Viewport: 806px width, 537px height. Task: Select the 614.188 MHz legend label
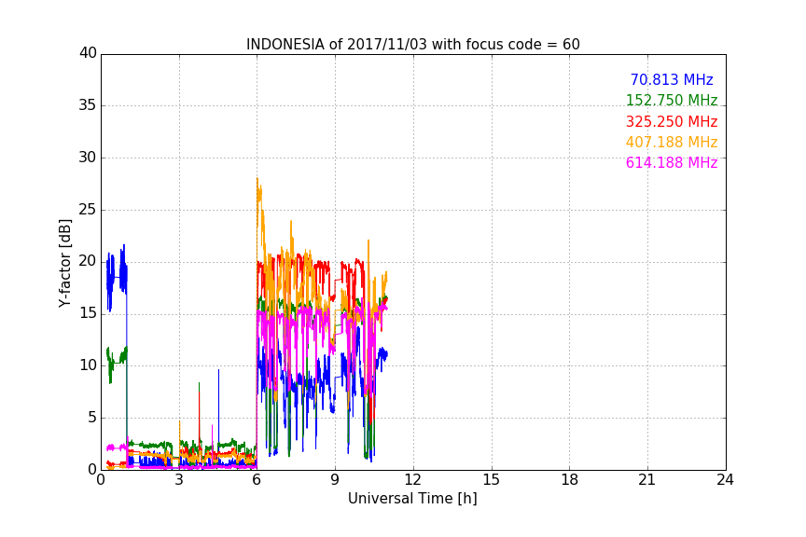pyautogui.click(x=672, y=162)
